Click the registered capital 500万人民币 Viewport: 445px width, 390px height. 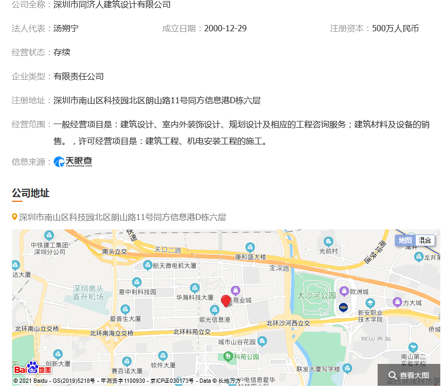click(395, 28)
